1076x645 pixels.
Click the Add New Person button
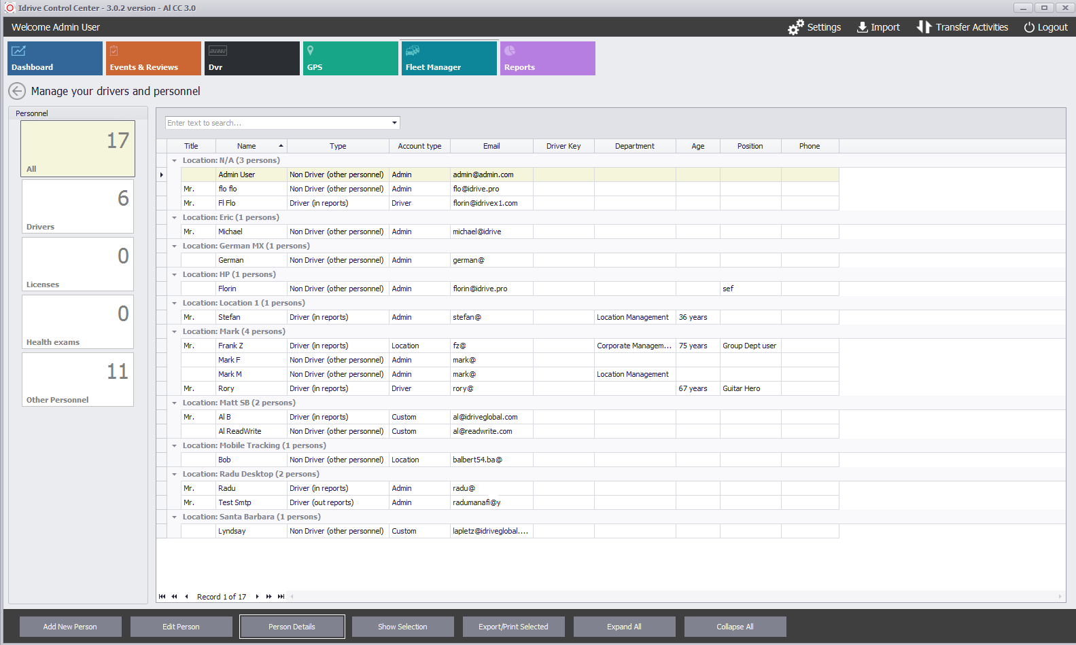pyautogui.click(x=70, y=627)
